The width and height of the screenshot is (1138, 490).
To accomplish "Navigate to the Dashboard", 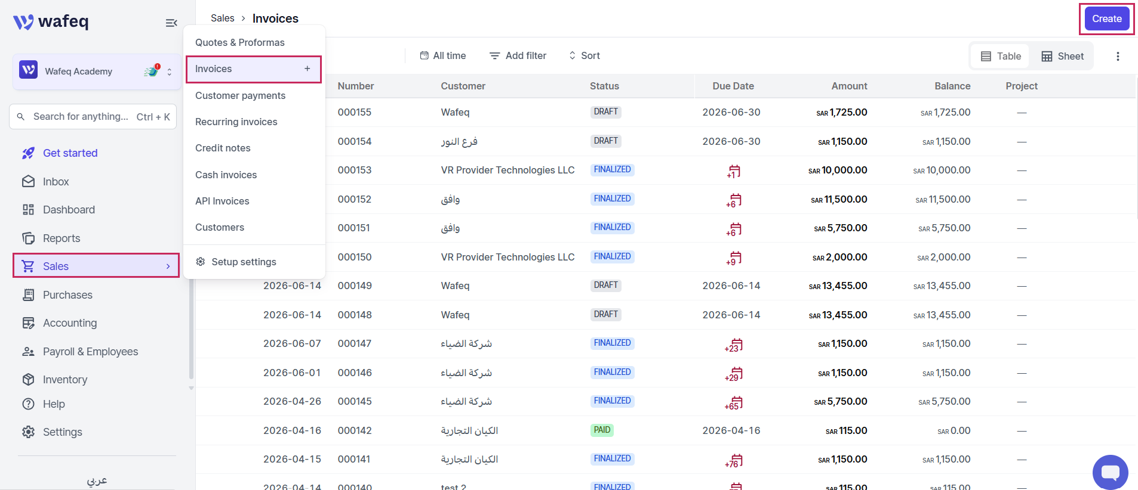I will click(69, 210).
